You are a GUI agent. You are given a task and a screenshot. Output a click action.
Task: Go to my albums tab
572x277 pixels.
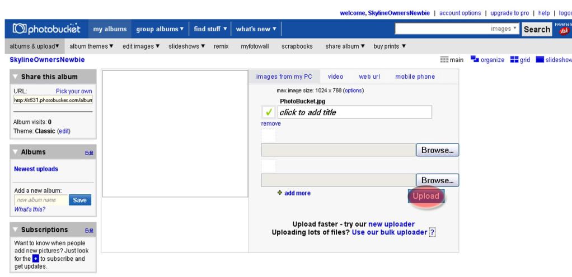coord(110,29)
